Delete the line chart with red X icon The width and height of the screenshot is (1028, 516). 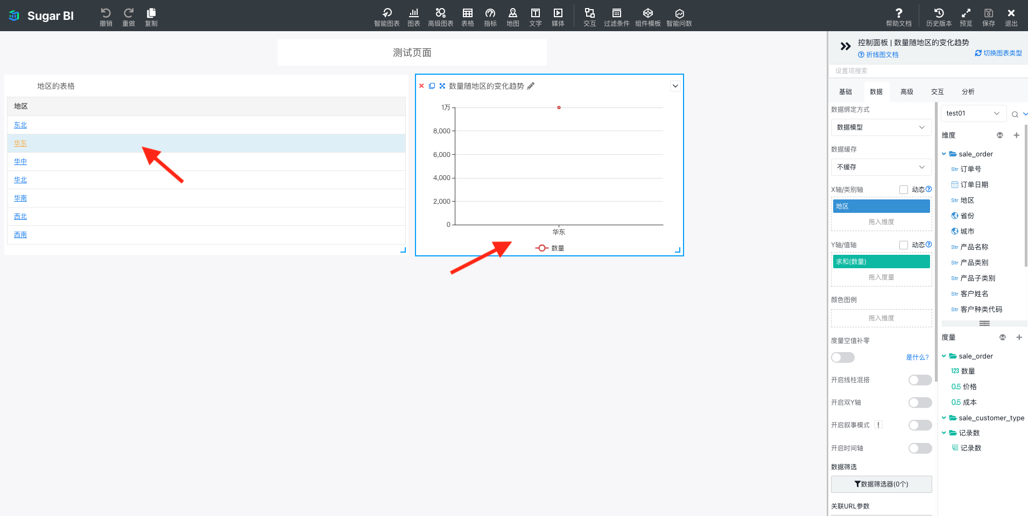coord(421,86)
